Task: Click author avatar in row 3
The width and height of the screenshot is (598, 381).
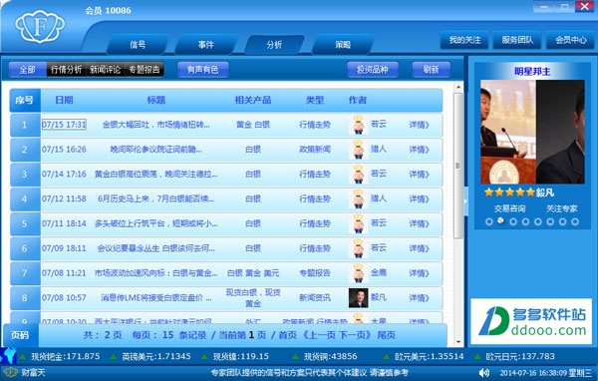Action: [358, 175]
